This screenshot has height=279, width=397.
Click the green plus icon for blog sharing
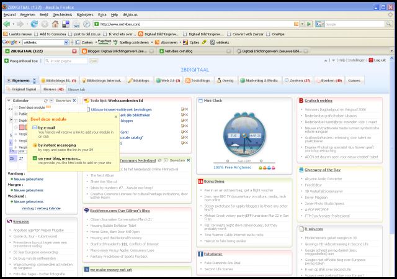pyautogui.click(x=35, y=158)
